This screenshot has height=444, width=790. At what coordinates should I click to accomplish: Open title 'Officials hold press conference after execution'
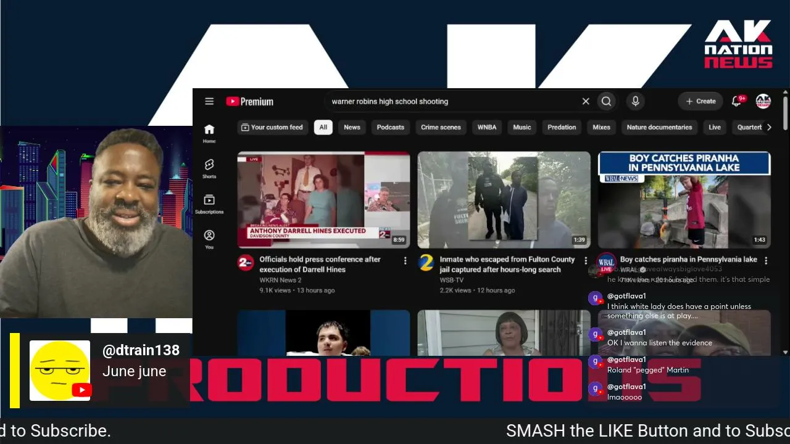[x=320, y=265]
